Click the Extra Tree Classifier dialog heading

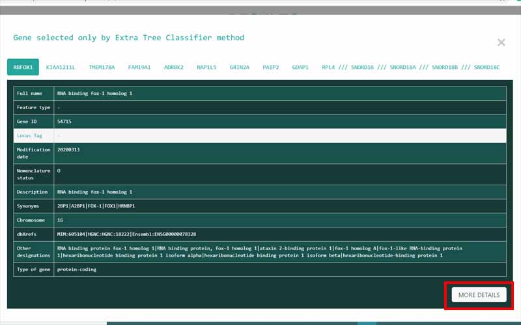click(129, 38)
